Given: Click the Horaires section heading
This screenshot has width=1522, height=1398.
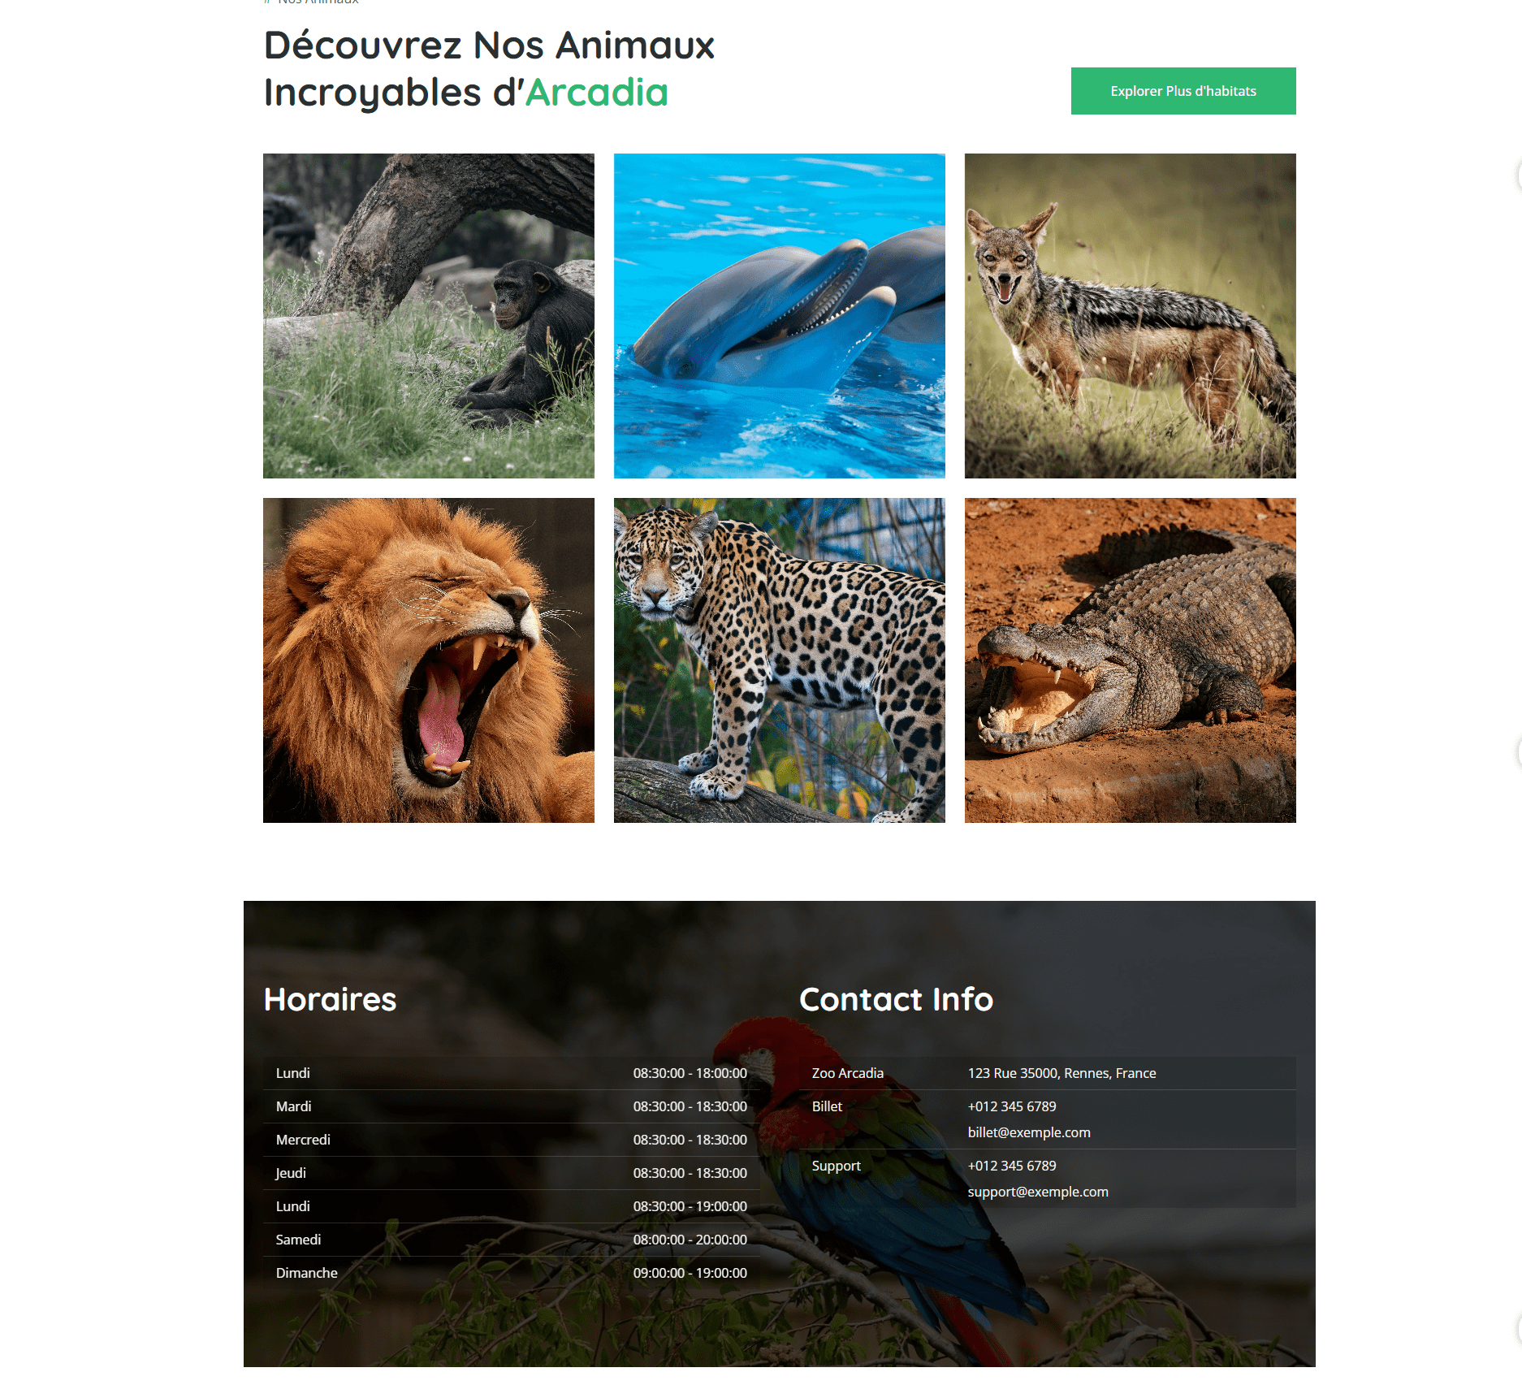Looking at the screenshot, I should click(330, 999).
